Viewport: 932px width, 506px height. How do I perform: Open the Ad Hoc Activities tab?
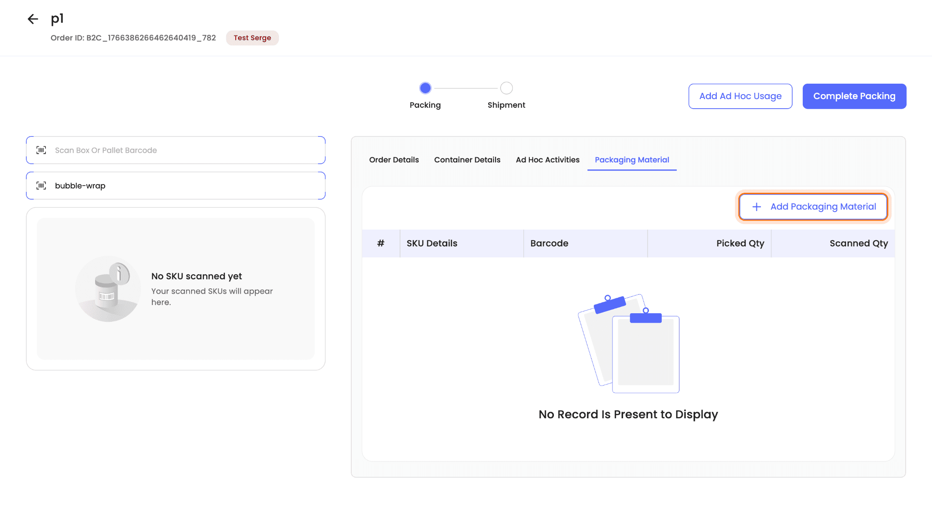tap(547, 160)
